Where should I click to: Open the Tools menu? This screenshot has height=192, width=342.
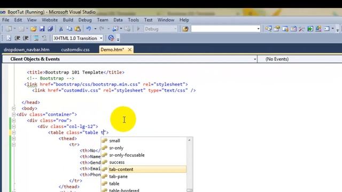coord(133,20)
